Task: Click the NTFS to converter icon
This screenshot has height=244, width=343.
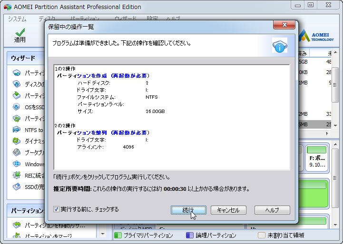Action: 17,130
